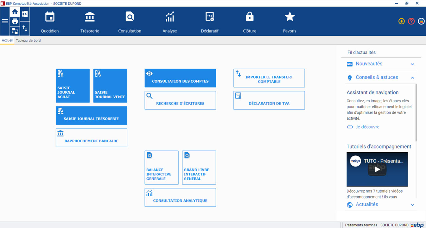Open Saisie Journal Achat tile
This screenshot has width=426, height=228.
[x=73, y=86]
